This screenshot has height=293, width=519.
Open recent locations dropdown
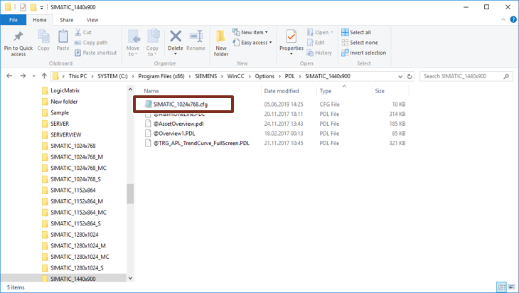[33, 76]
